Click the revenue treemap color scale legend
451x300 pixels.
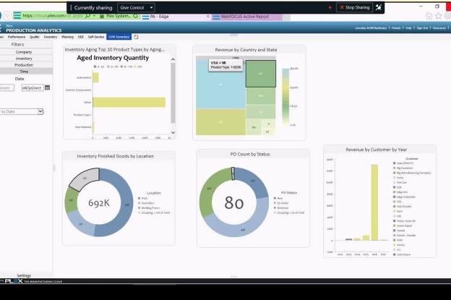[x=285, y=97]
